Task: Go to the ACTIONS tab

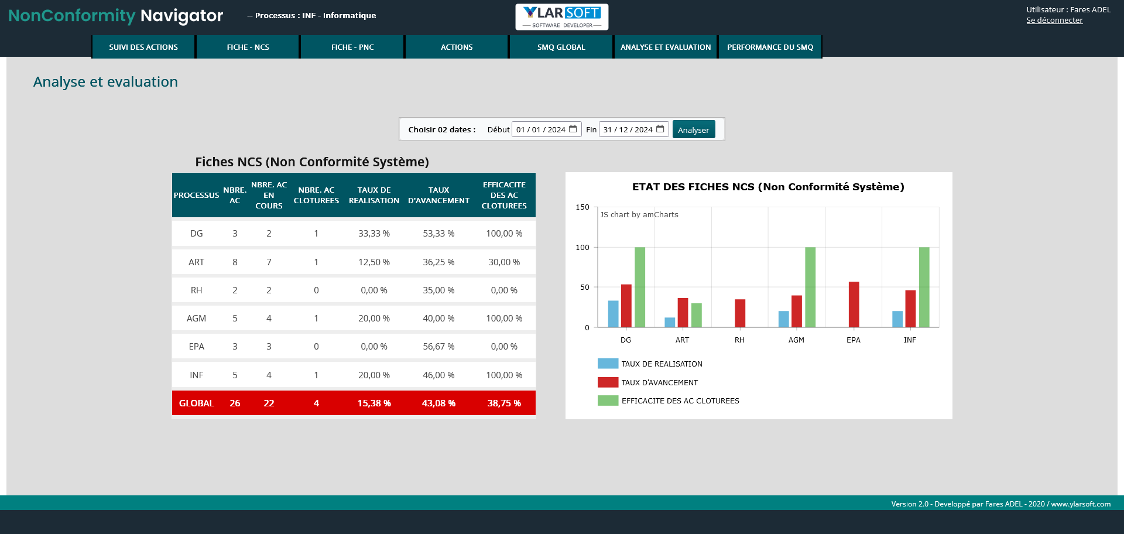Action: pyautogui.click(x=457, y=47)
